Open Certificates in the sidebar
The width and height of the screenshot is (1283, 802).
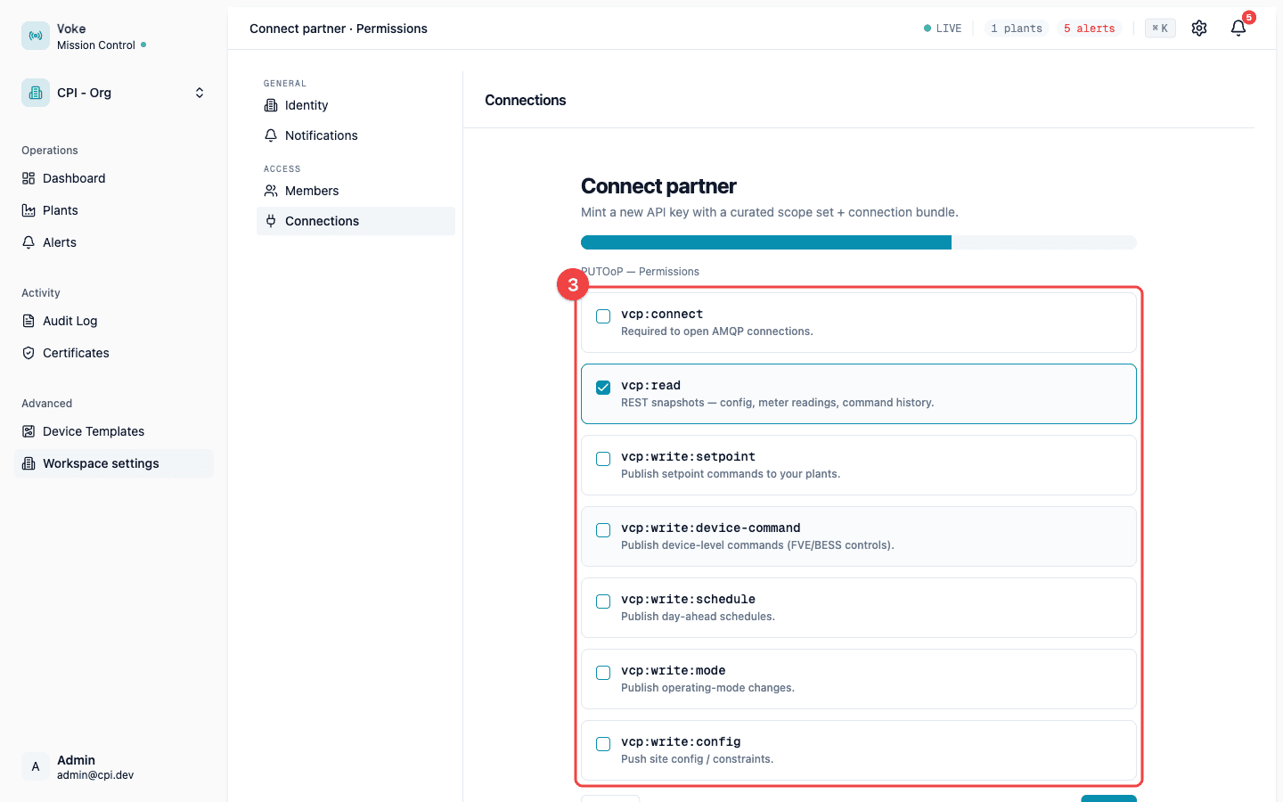(x=114, y=353)
